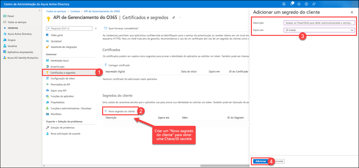This screenshot has height=168, width=359.
Task: Click the Todos os serviços breadcrumb
Action: [x=56, y=11]
